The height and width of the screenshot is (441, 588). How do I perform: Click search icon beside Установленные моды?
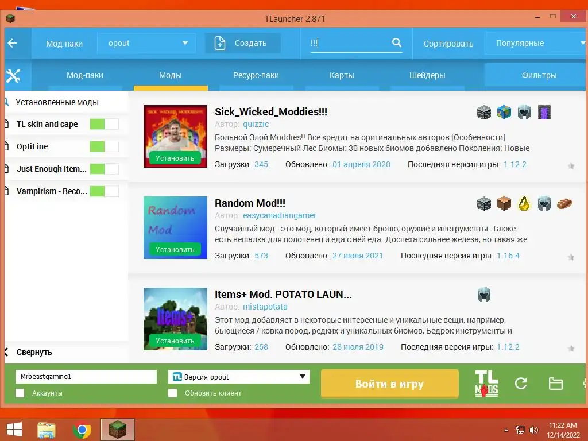click(6, 102)
